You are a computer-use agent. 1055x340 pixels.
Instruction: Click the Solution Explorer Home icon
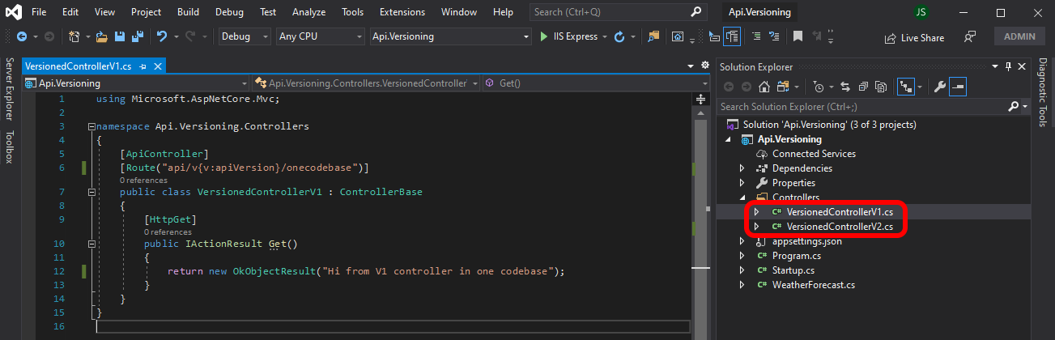(763, 87)
